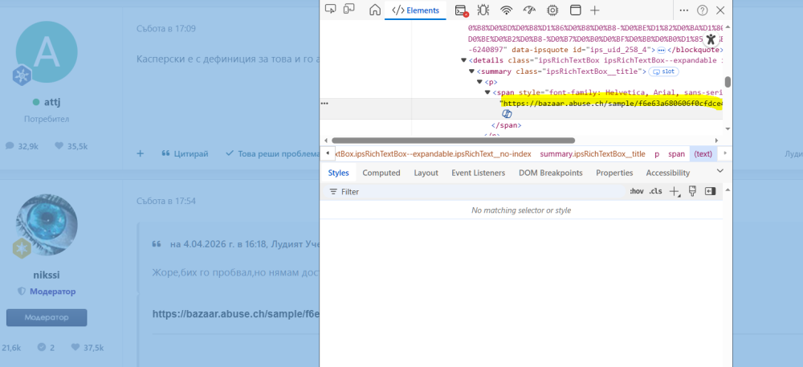Switch to the Layout tab
This screenshot has width=803, height=367.
[426, 173]
